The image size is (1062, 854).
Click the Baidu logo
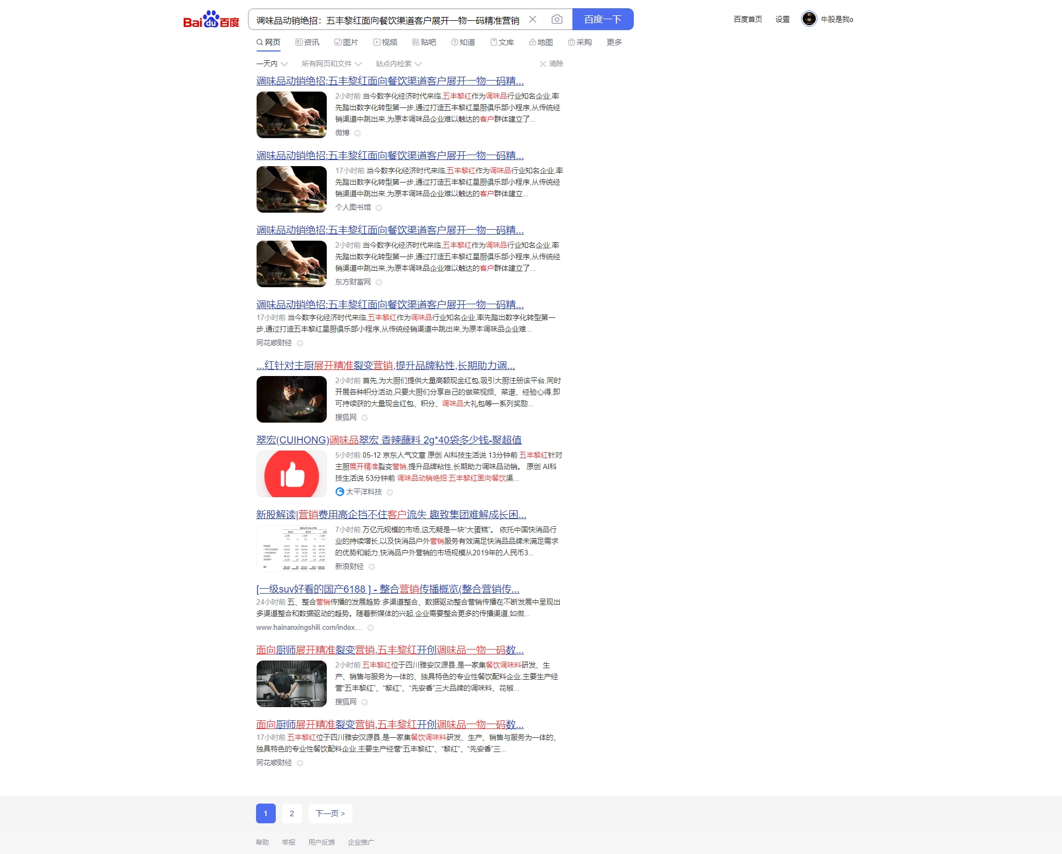[x=211, y=19]
